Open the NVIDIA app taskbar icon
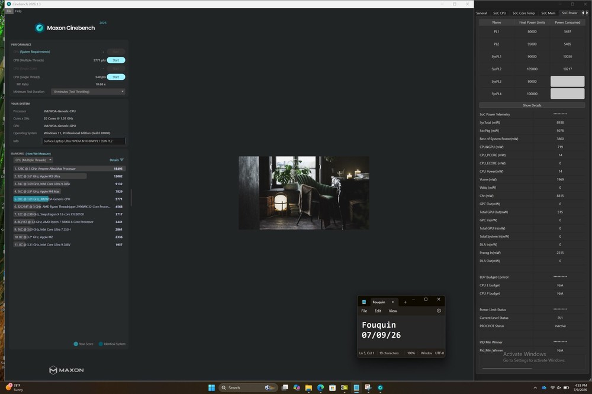The width and height of the screenshot is (592, 394). [345, 387]
